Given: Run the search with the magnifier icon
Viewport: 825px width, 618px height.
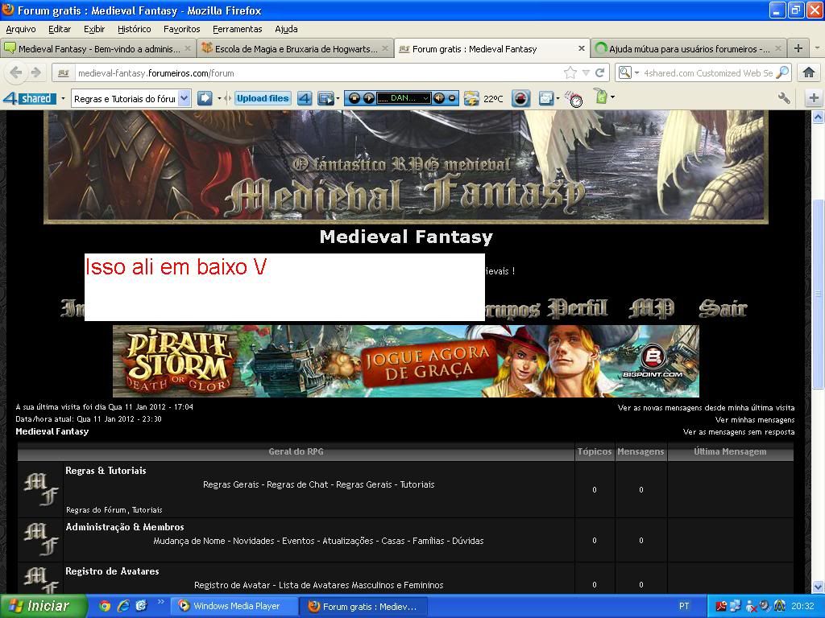Looking at the screenshot, I should [782, 72].
